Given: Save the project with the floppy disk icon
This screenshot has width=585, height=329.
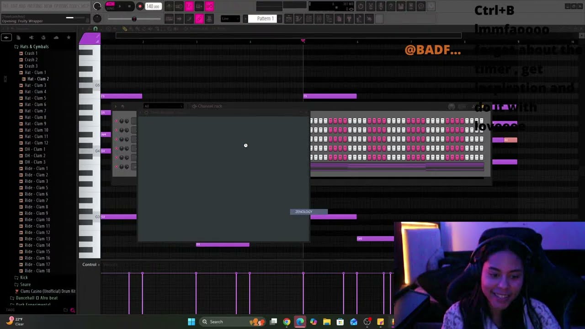Looking at the screenshot, I should pos(401,6).
